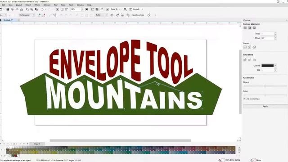Click the Copy envelope properties icon
288x162 pixels.
128,15
